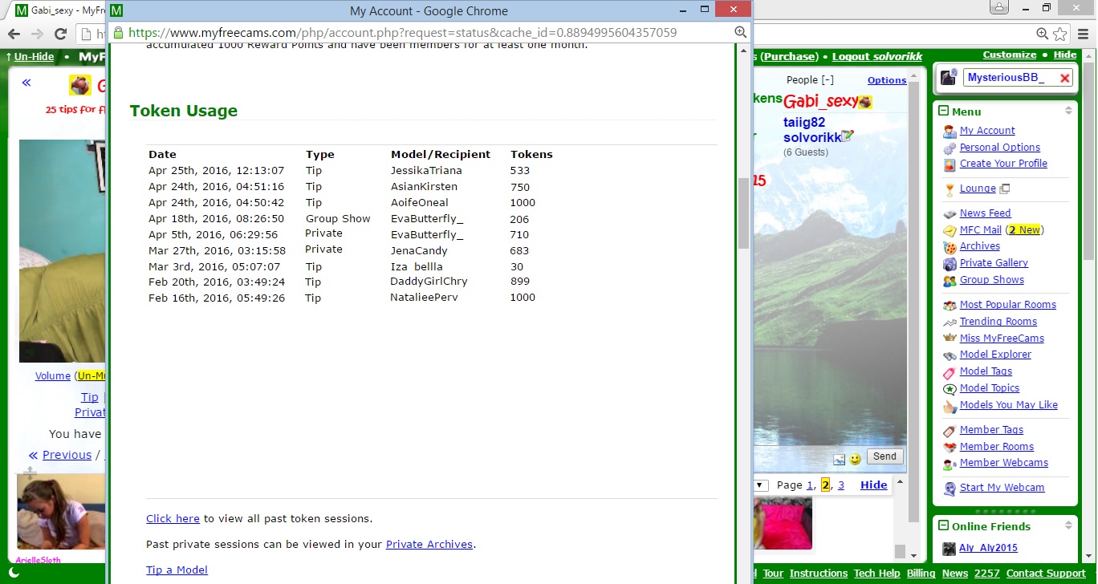1098x584 pixels.
Task: Click the Instructions footer link
Action: tap(819, 574)
